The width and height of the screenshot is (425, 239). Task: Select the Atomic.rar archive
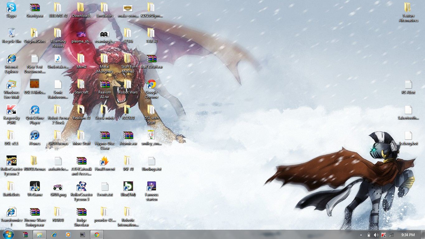coord(128,138)
